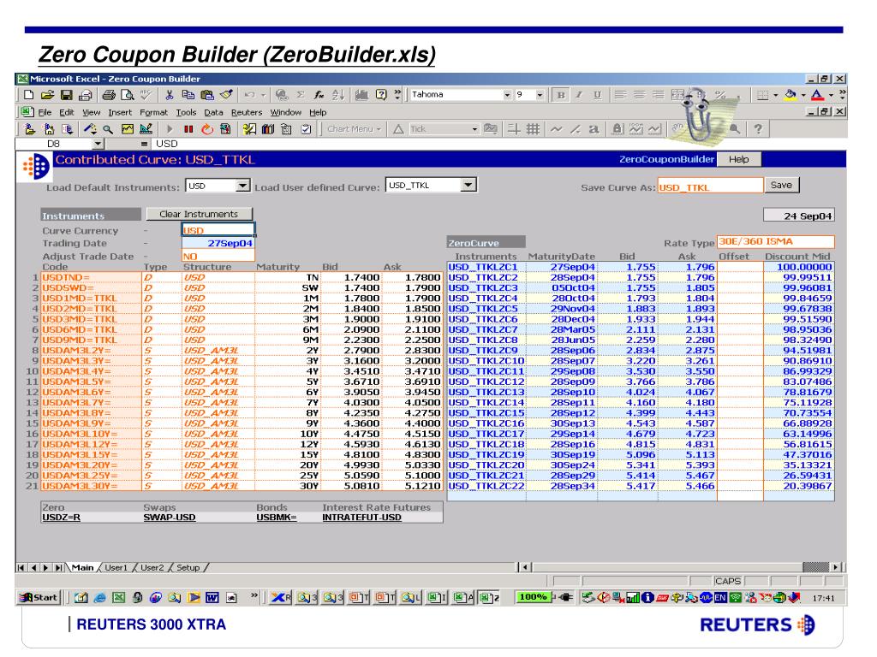Click the Print icon in Standard toolbar
Viewport: 877px width, 657px height.
[109, 95]
